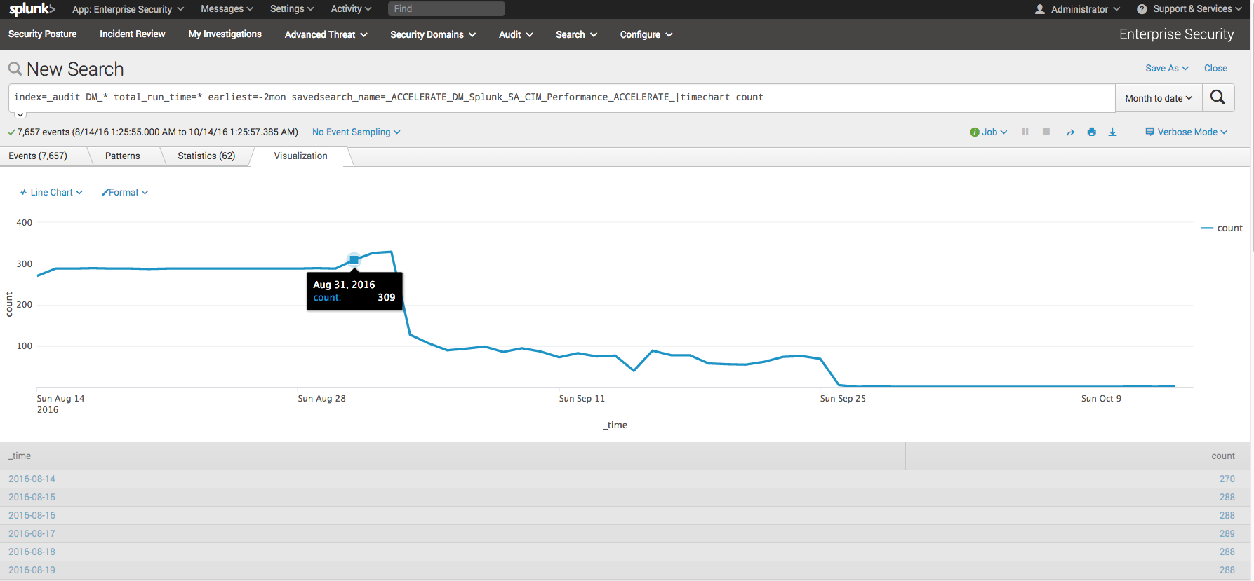The image size is (1254, 581).
Task: Click the count legend entry
Action: tap(1222, 228)
